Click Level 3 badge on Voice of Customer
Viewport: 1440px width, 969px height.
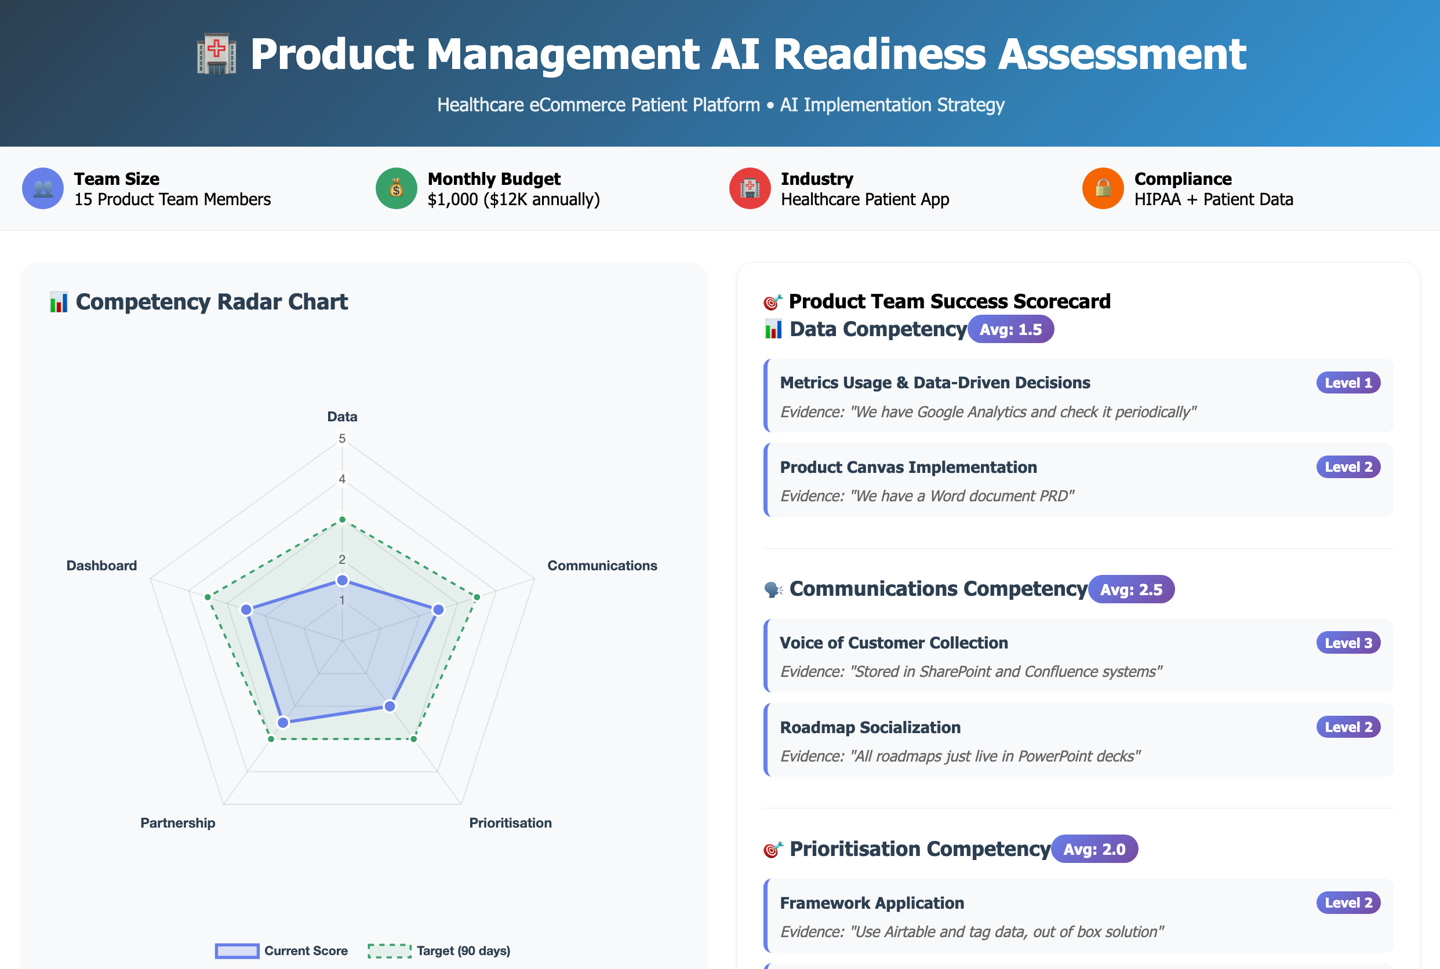tap(1348, 643)
